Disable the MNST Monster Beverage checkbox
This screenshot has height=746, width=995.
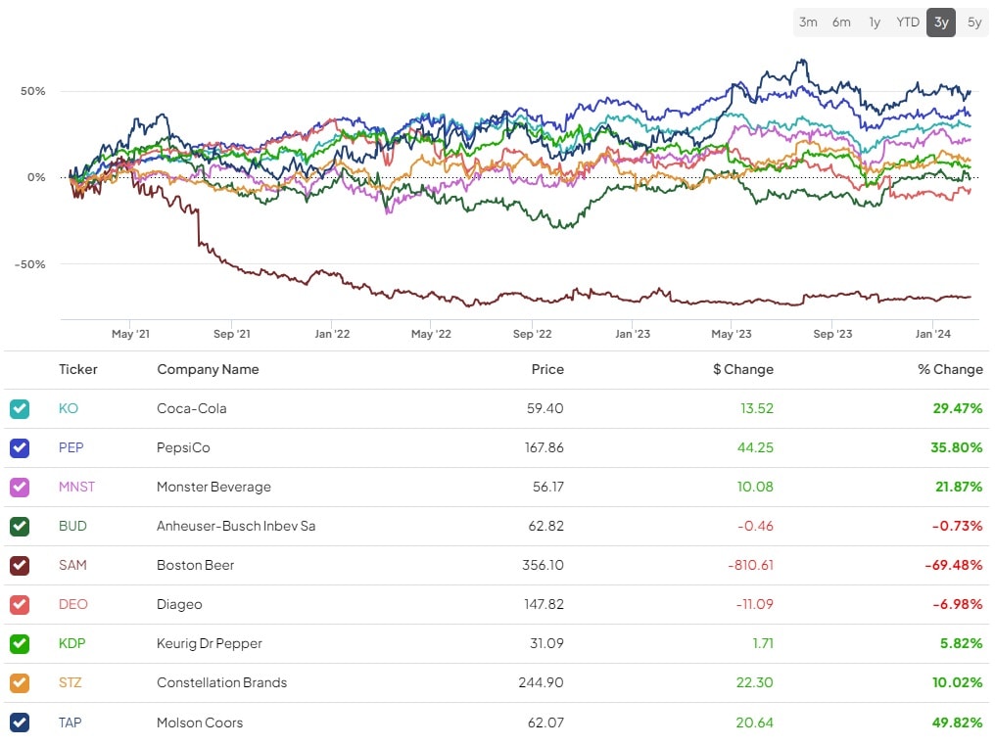tap(20, 487)
